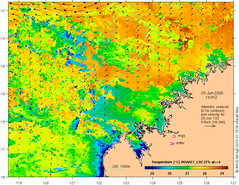Click the magenta Argo float marker near 119.3E
This screenshot has height=185, width=239.
27,101
